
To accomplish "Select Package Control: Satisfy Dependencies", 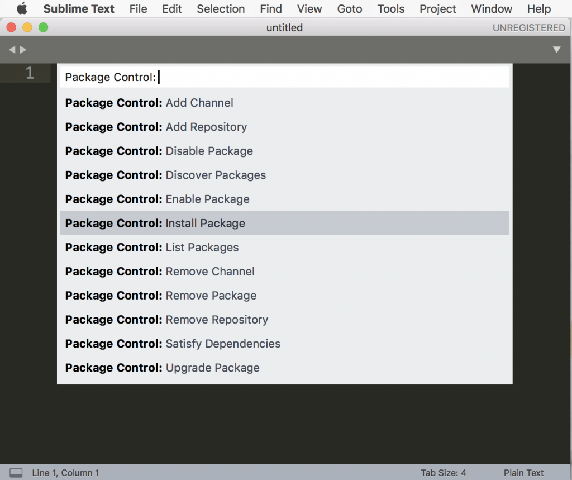I will coord(284,344).
